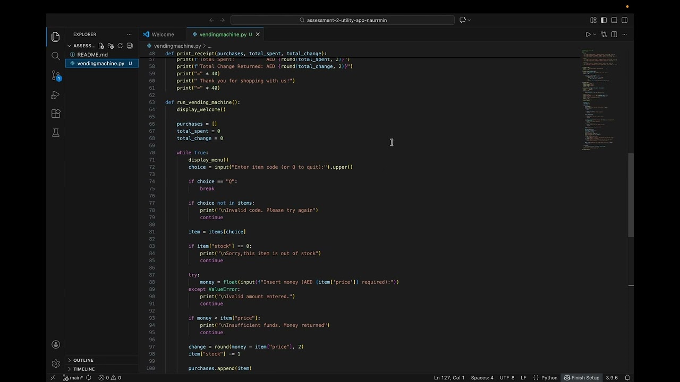Open README.md in the Explorer
The width and height of the screenshot is (680, 382).
tap(92, 55)
